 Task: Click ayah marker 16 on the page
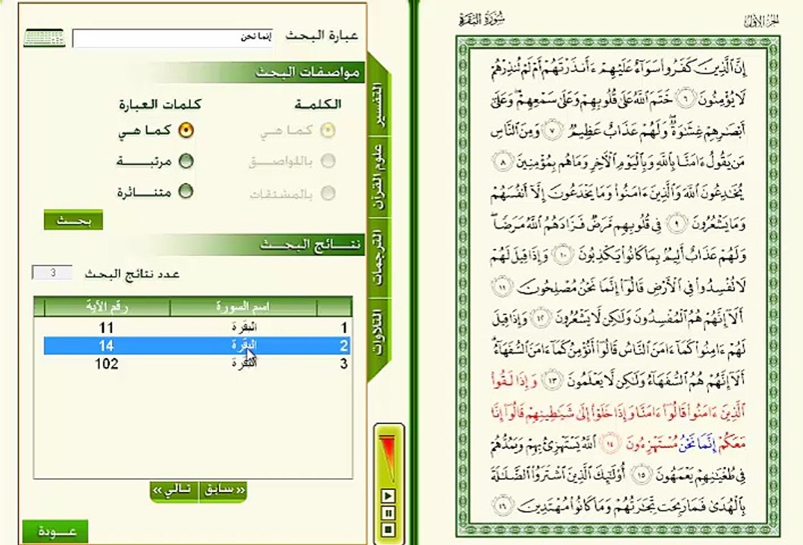[503, 506]
